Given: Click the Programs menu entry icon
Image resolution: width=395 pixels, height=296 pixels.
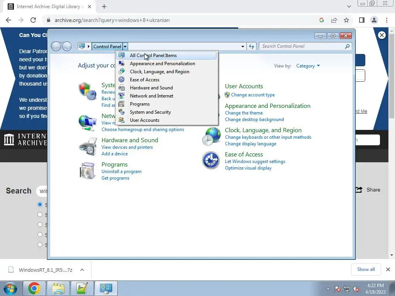Looking at the screenshot, I should (122, 104).
